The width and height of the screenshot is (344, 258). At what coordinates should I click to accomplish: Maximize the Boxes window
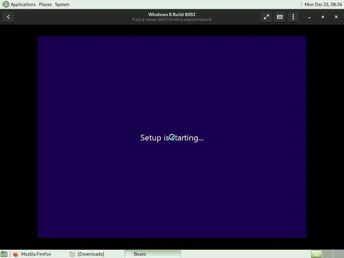pos(322,17)
